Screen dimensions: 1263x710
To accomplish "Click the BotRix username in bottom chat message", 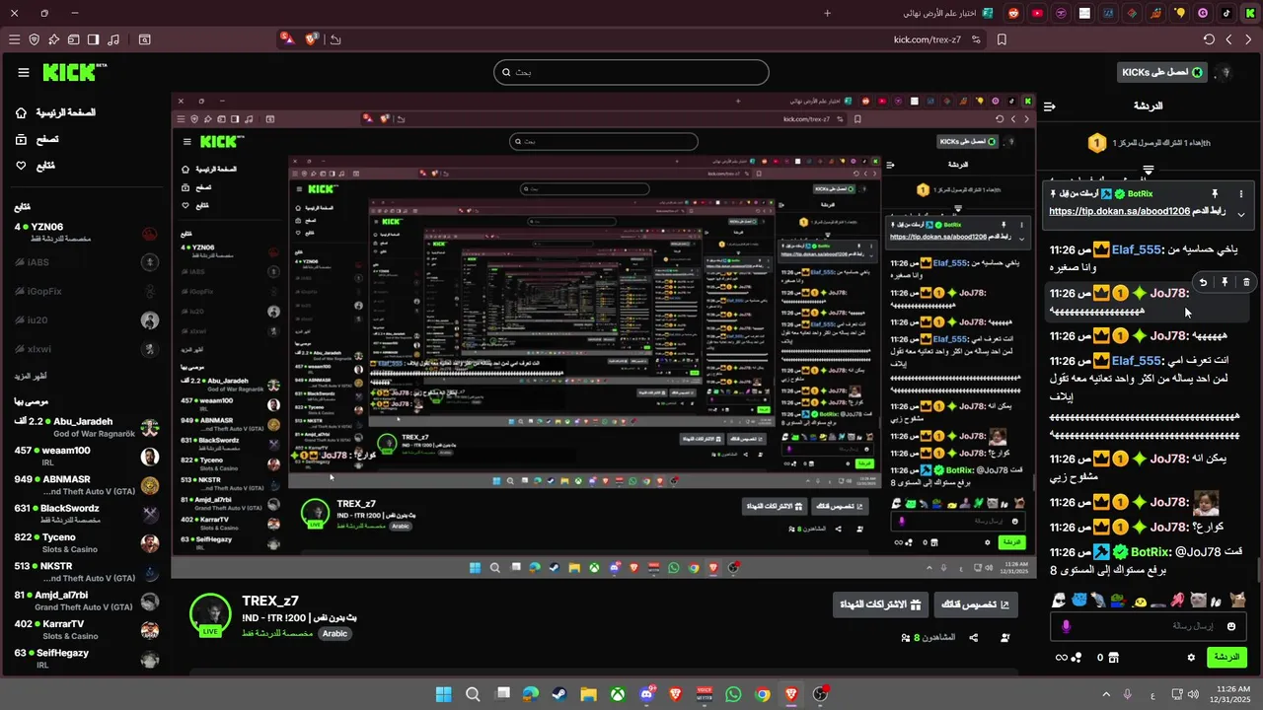I will (x=1152, y=551).
